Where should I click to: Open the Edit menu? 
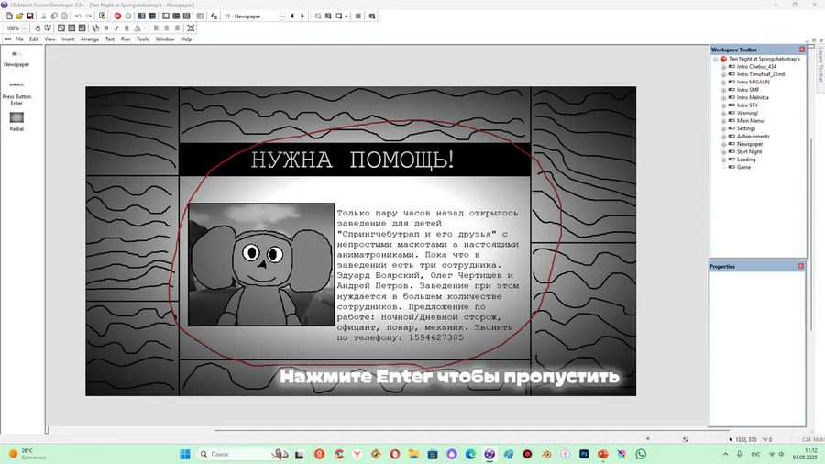[34, 39]
